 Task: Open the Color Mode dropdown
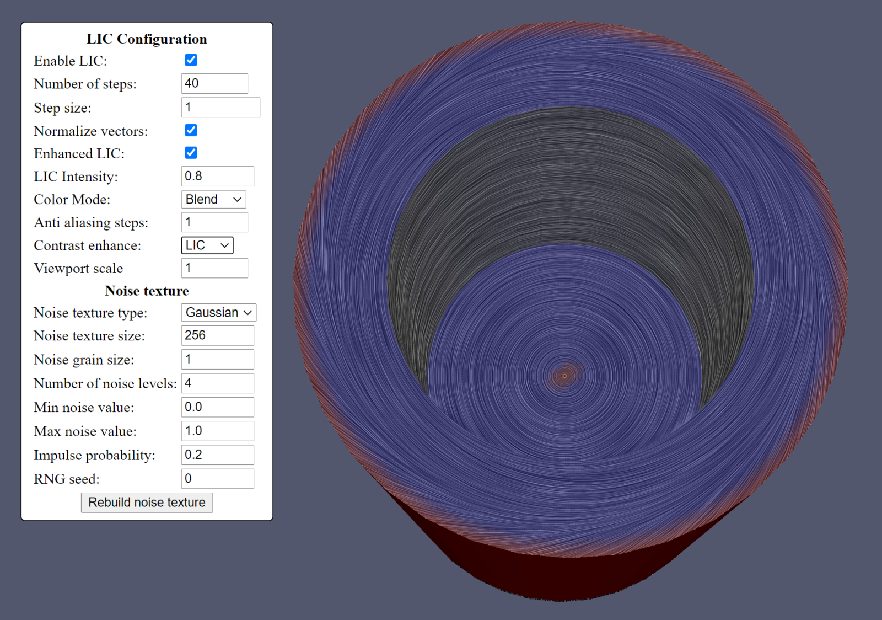pos(213,200)
